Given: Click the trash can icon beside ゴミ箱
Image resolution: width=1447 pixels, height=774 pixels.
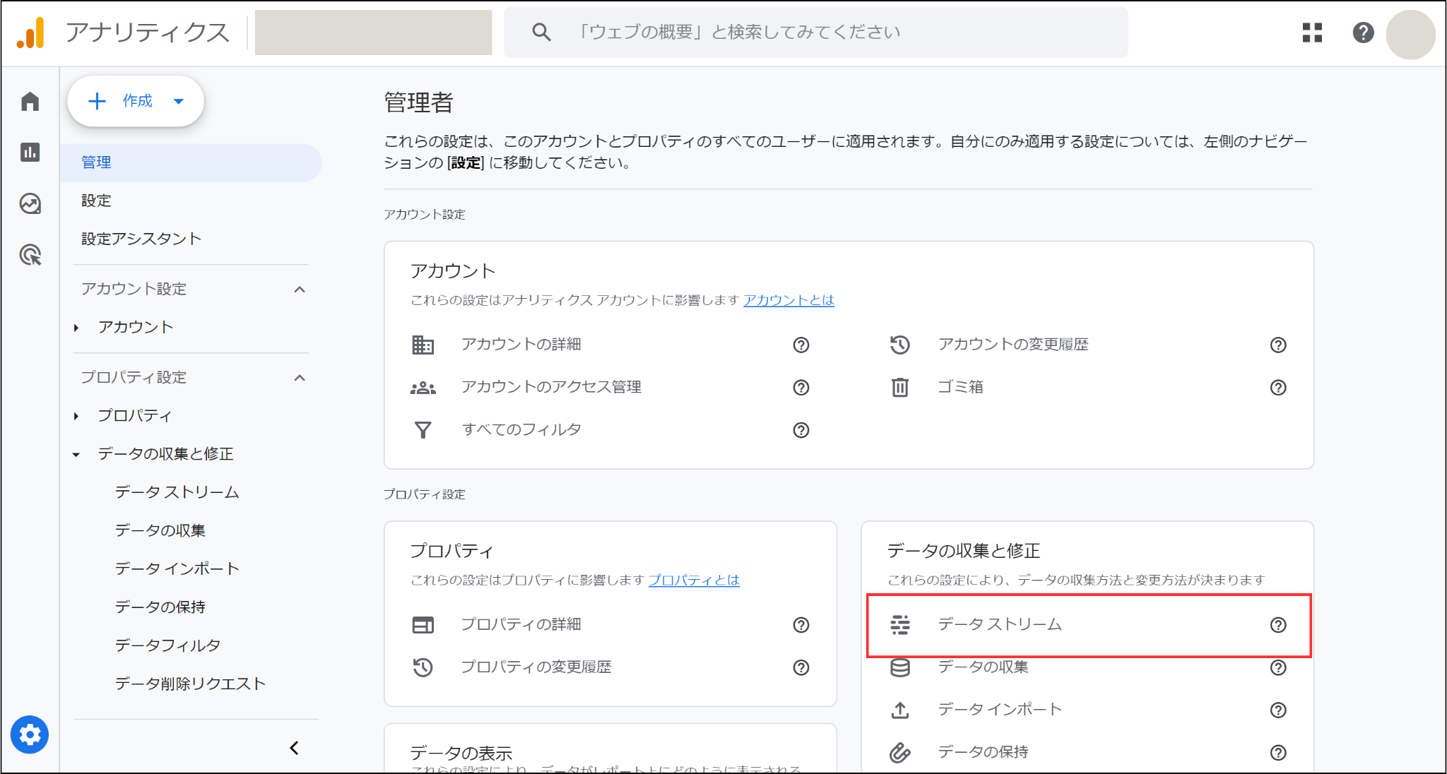Looking at the screenshot, I should pyautogui.click(x=899, y=387).
